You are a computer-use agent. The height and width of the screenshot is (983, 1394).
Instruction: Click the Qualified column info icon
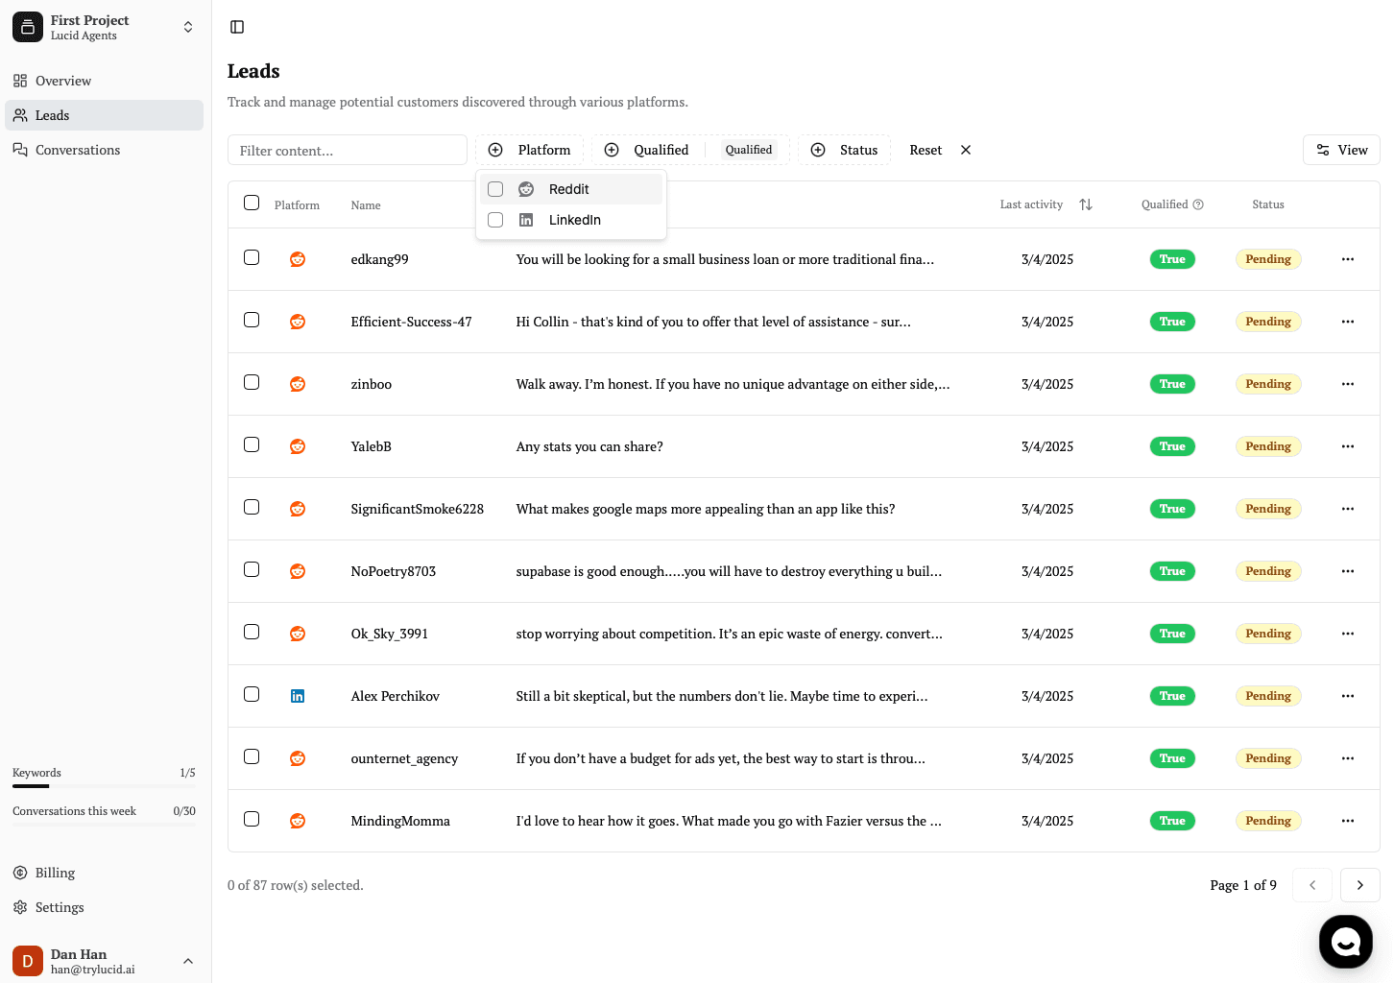click(x=1199, y=204)
